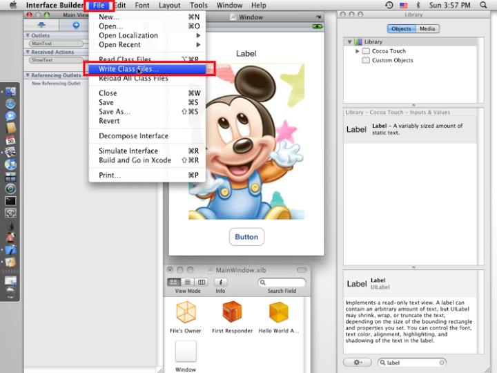Viewport: 497px width, 373px height.
Task: Choose Build and Go in Xcode
Action: pyautogui.click(x=148, y=160)
